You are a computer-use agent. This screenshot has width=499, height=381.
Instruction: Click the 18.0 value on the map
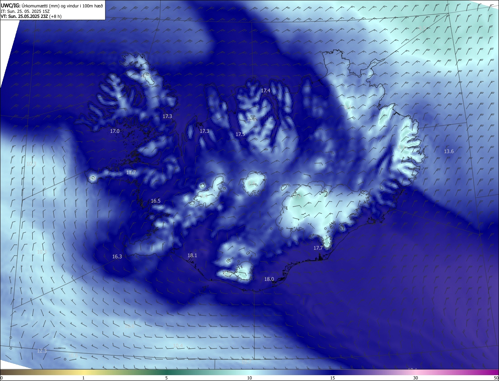269,279
